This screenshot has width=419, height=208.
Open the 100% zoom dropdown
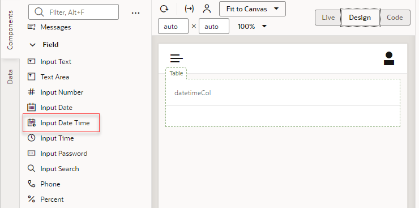coord(252,26)
